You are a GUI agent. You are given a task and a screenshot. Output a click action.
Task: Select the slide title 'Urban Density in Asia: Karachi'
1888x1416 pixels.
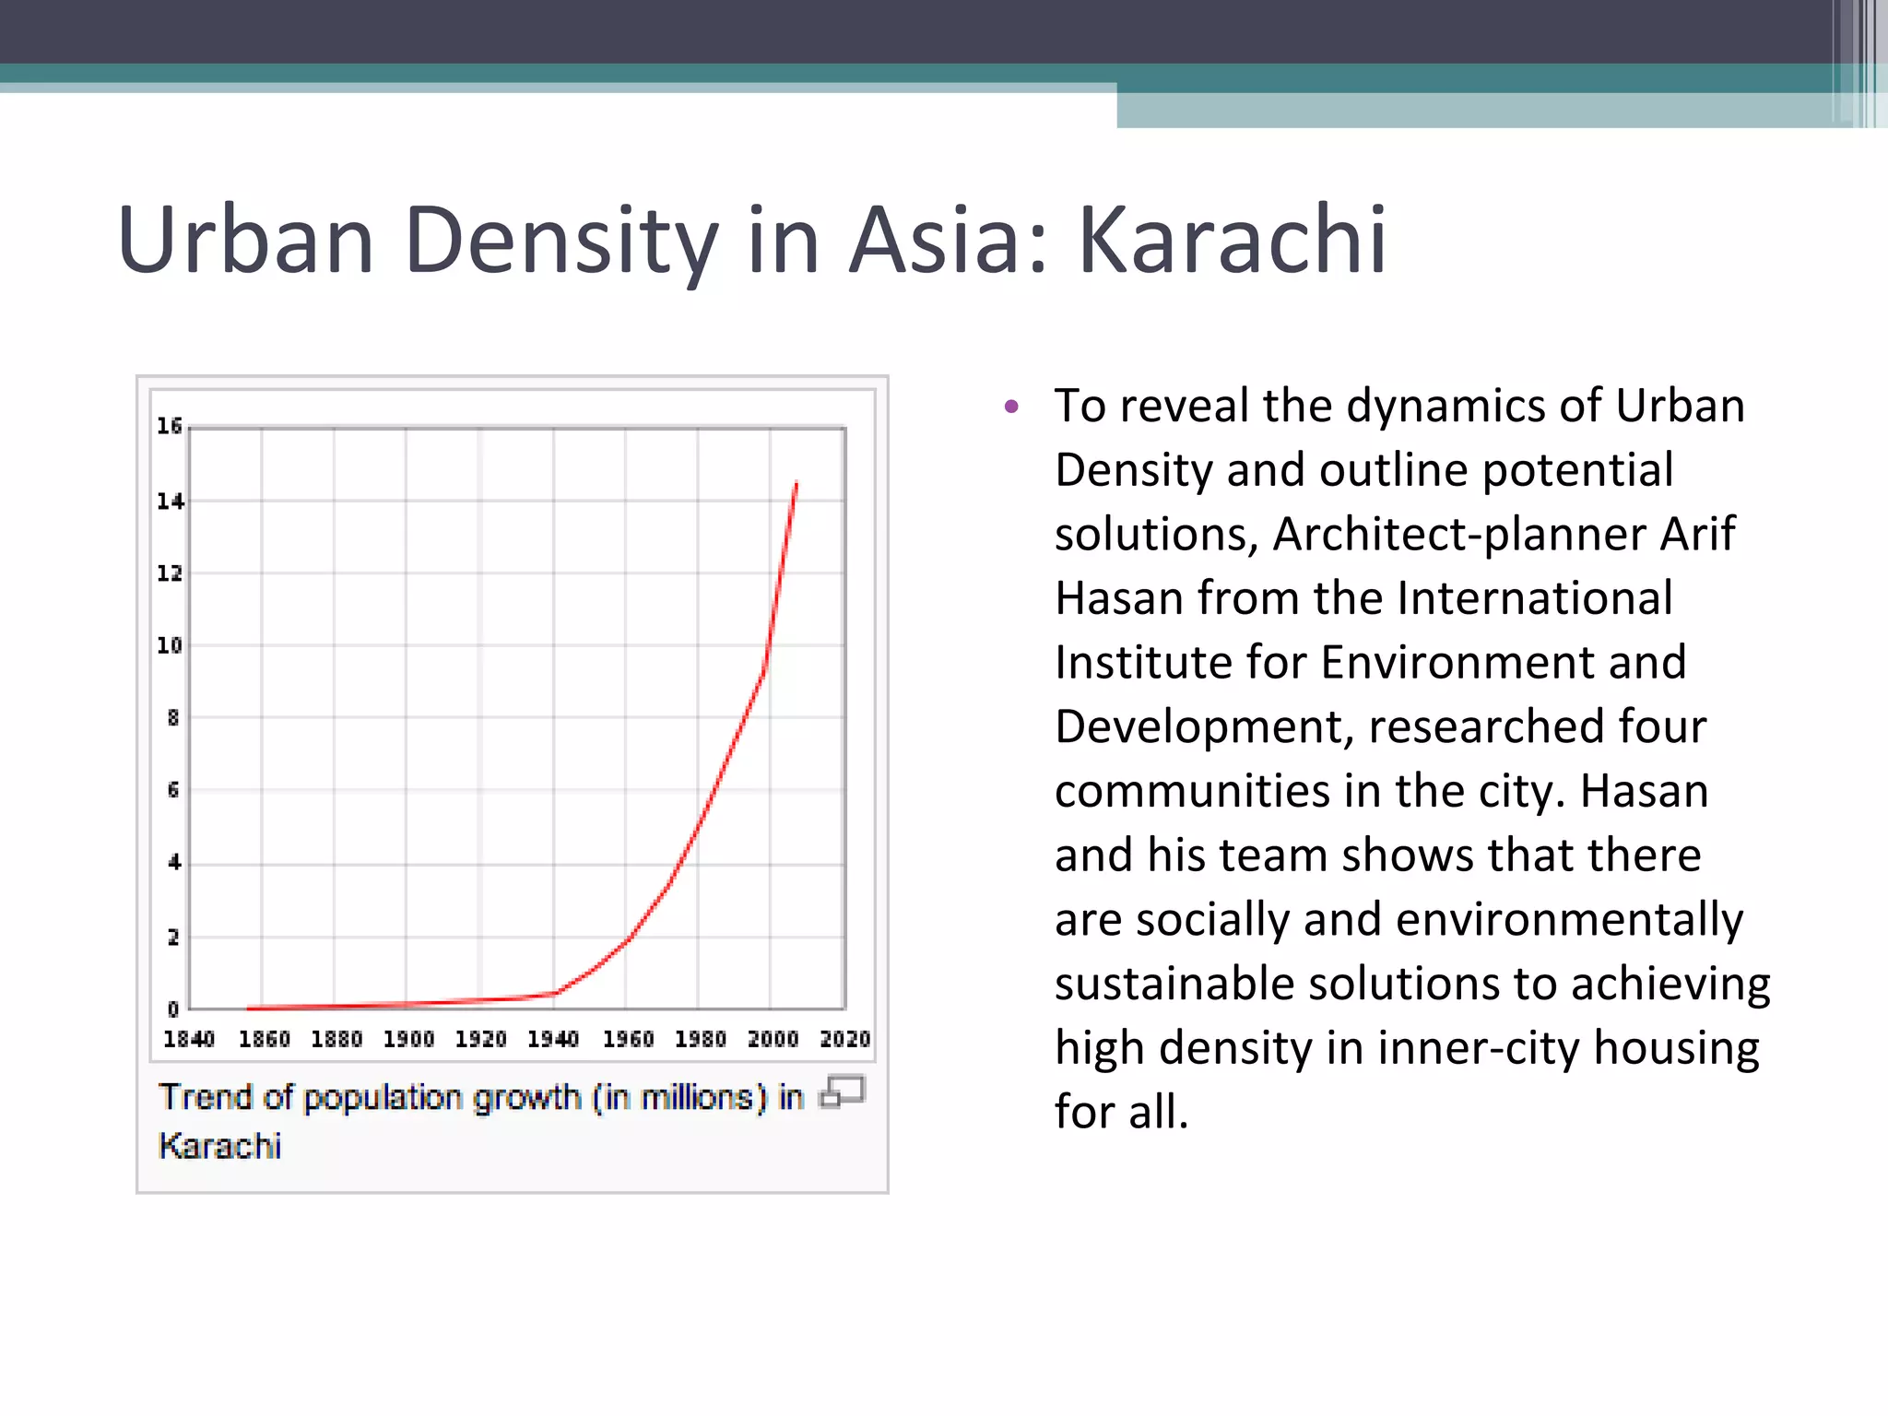[x=752, y=240]
